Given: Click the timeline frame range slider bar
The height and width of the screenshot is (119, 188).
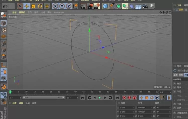Looking at the screenshot, I should pos(43,97).
